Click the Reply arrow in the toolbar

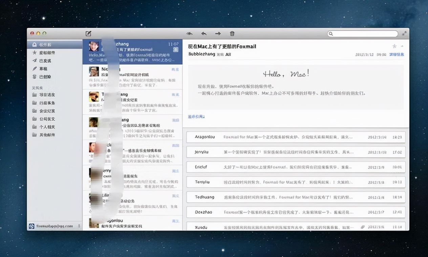pos(204,33)
